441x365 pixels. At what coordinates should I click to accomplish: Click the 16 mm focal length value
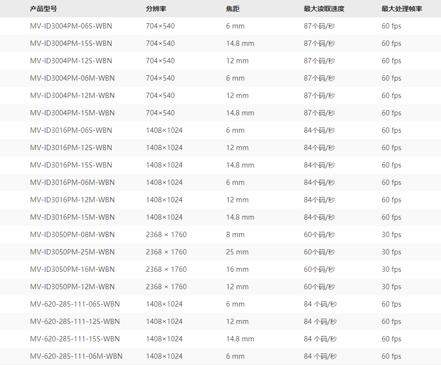point(237,269)
